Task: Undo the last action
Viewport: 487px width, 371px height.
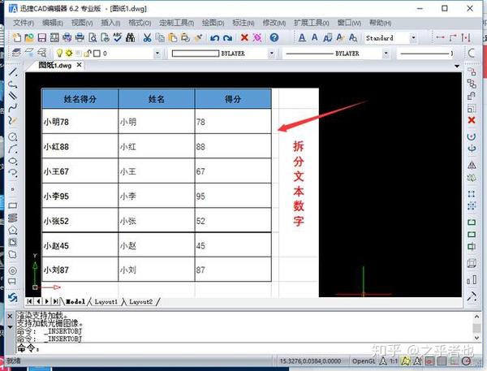Action: point(214,37)
